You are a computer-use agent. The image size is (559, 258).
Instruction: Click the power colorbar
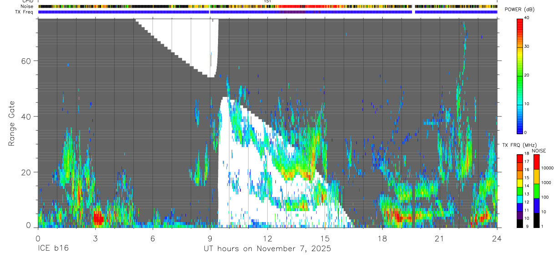[x=520, y=76]
